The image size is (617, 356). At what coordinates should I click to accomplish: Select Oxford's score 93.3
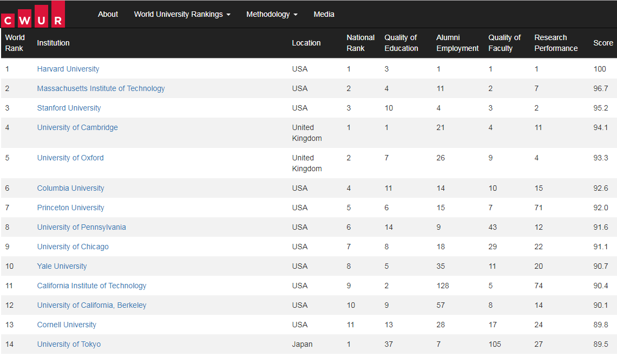tap(600, 158)
